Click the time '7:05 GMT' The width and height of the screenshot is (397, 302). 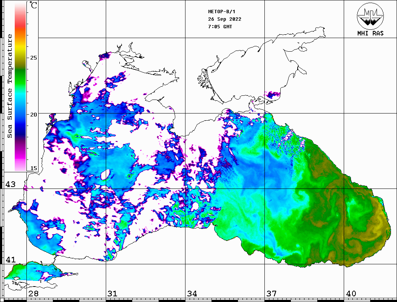220,26
